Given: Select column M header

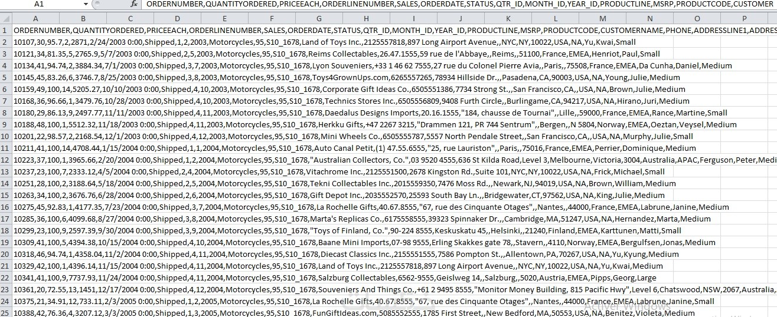Looking at the screenshot, I should (602, 18).
